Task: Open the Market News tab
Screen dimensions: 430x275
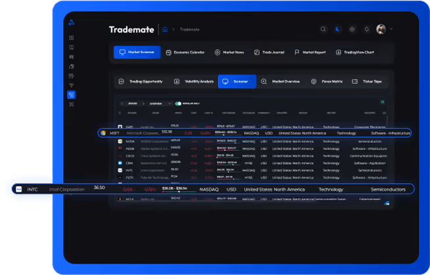Action: (x=229, y=53)
